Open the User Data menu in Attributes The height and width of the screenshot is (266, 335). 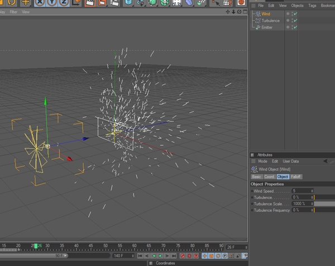pyautogui.click(x=290, y=161)
